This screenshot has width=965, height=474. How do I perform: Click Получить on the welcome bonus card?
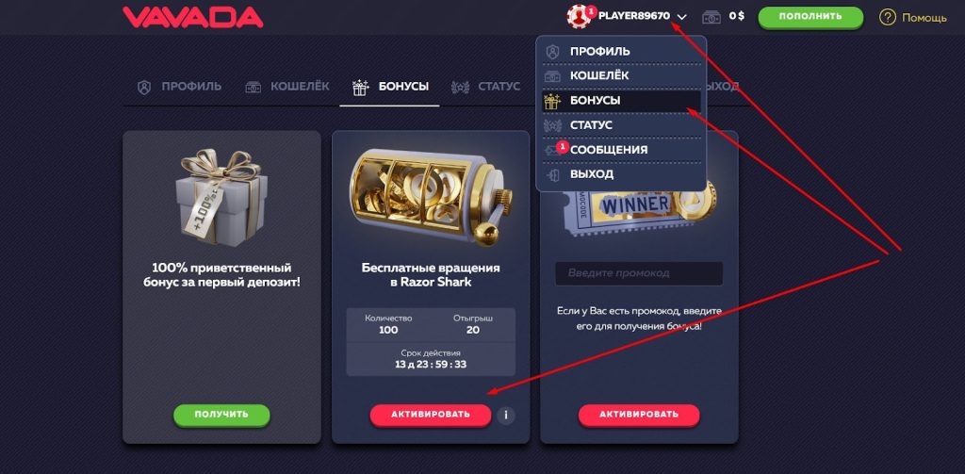[x=221, y=415]
